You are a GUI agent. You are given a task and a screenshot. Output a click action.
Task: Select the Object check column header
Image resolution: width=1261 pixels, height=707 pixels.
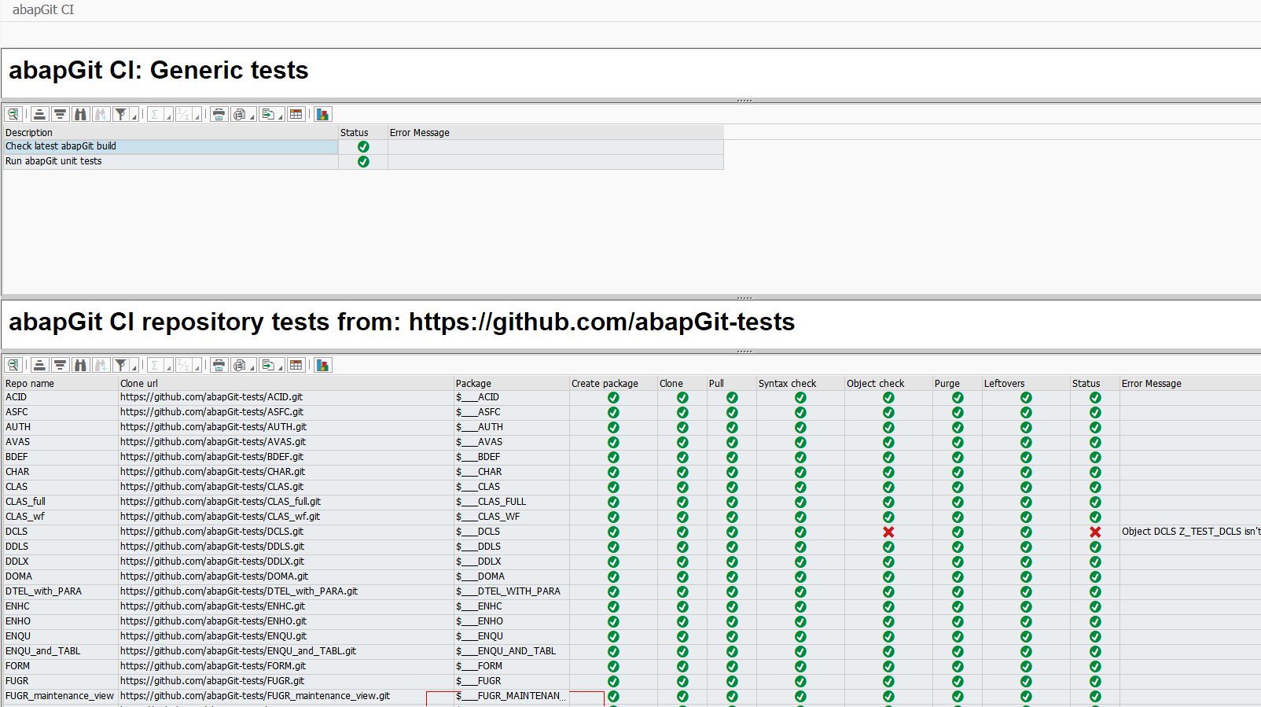click(x=888, y=384)
